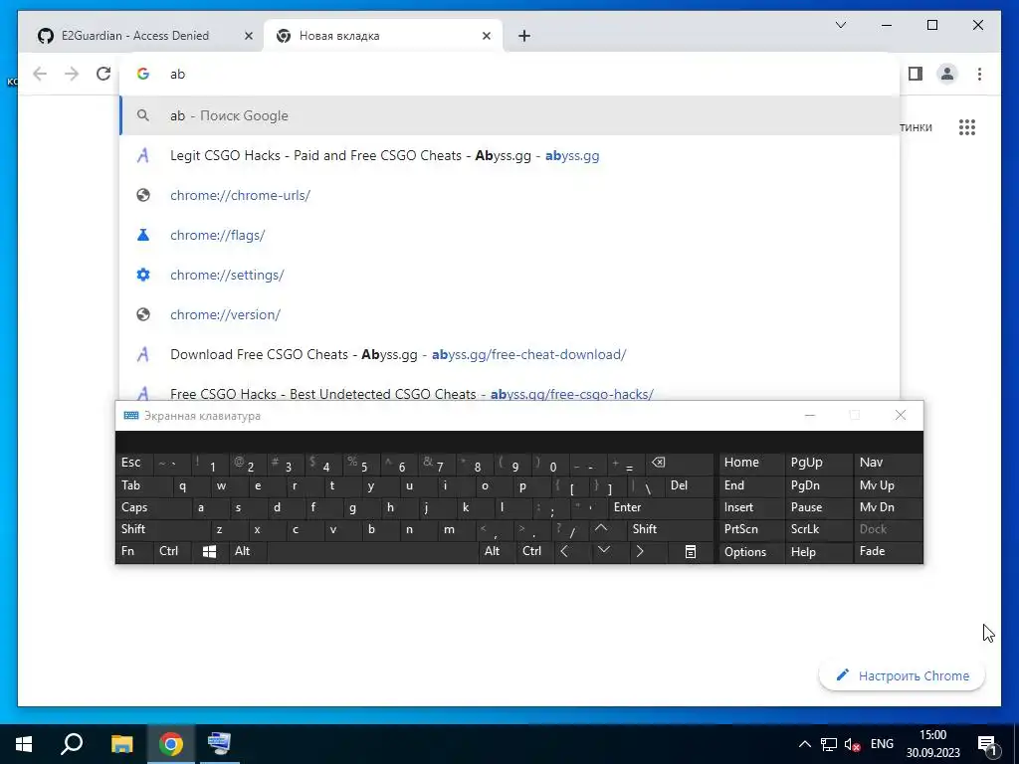Open Legit CSGO Hacks abyss.gg suggestion

pos(510,155)
